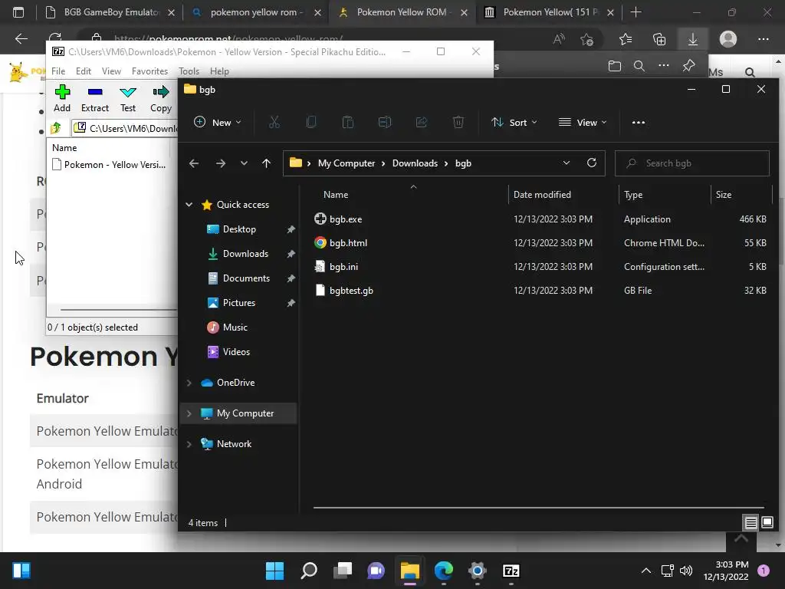
Task: Open the Sort dropdown
Action: click(x=514, y=122)
